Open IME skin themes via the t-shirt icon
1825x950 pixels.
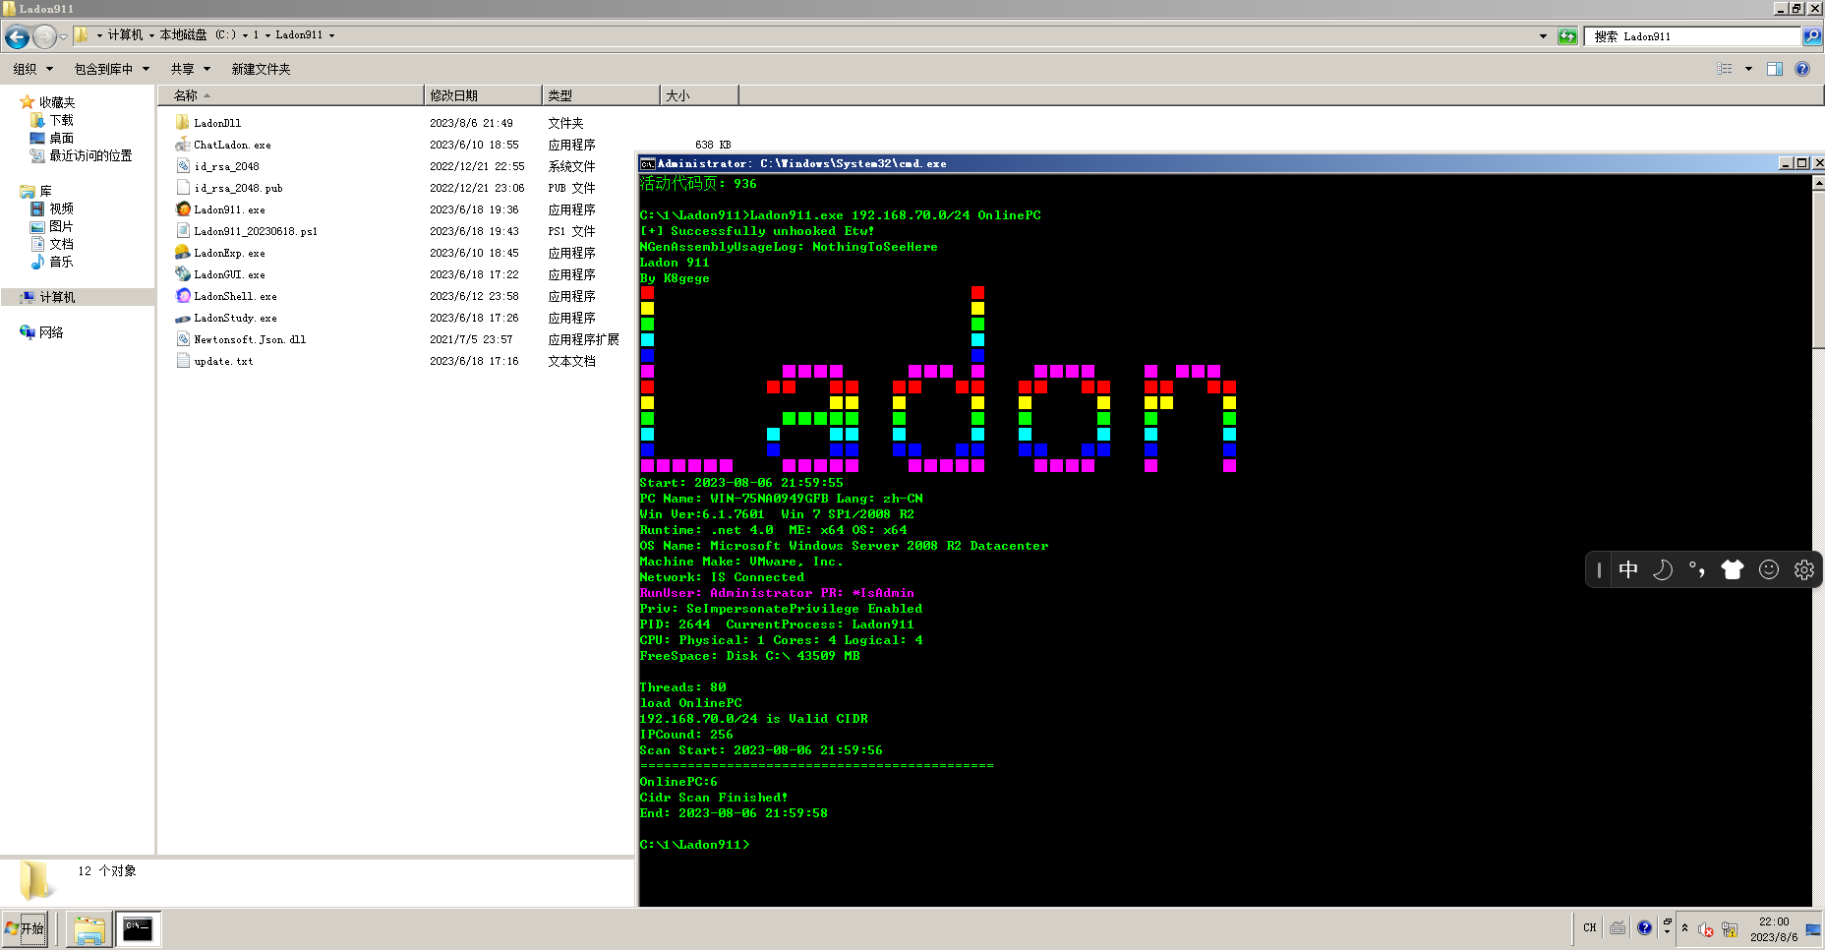coord(1733,569)
